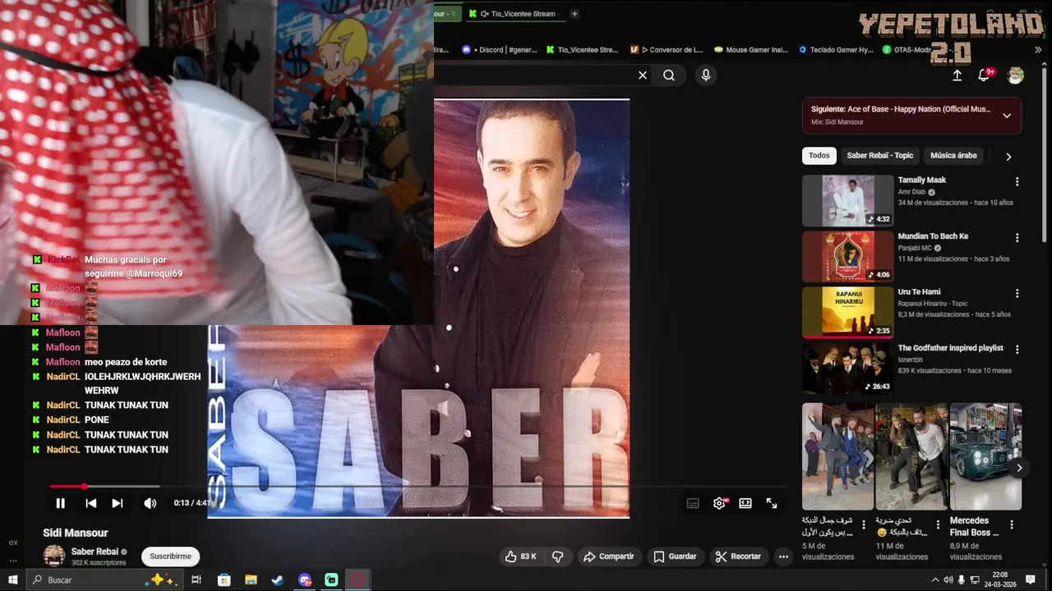Viewport: 1052px width, 591px height.
Task: Skip to the next video
Action: [118, 503]
